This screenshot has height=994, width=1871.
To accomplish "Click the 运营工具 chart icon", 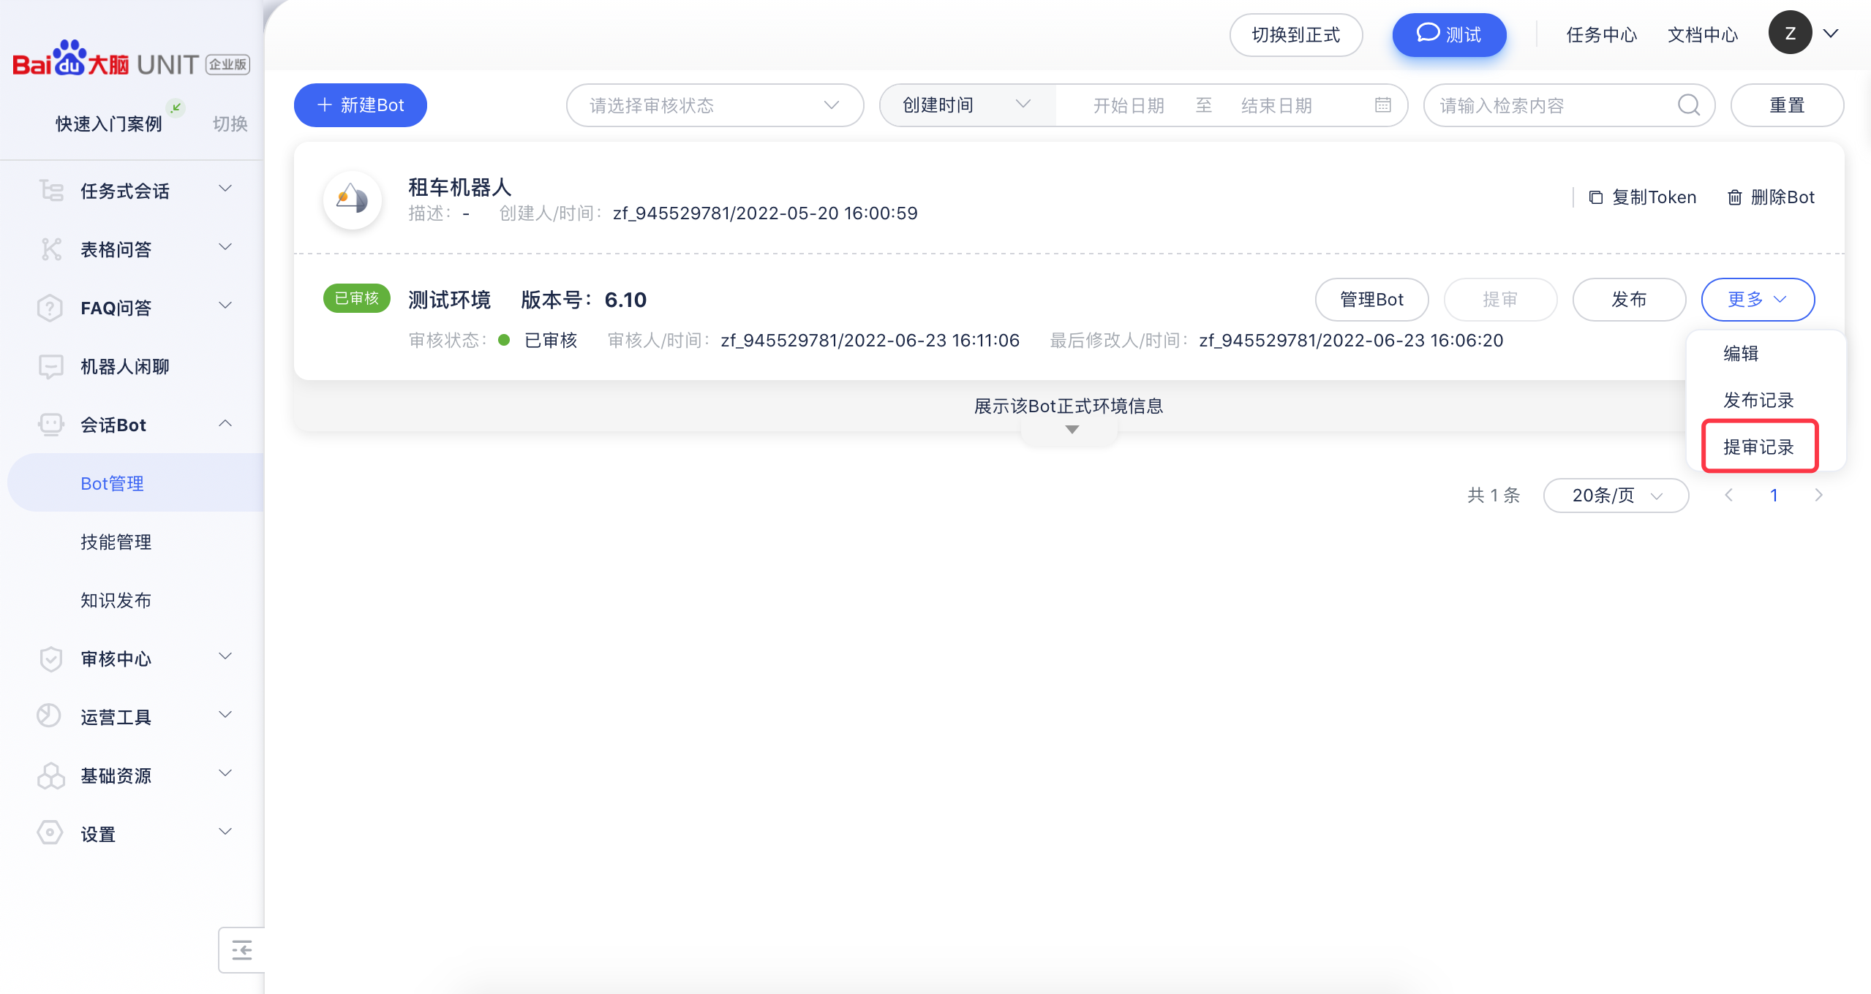I will click(49, 716).
